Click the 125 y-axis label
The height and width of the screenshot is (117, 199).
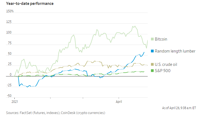[9, 22]
